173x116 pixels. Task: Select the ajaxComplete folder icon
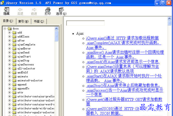coord(14,44)
